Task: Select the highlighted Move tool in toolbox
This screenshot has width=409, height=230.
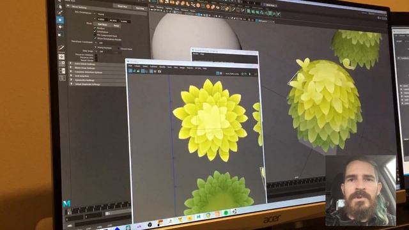Action: click(x=60, y=20)
